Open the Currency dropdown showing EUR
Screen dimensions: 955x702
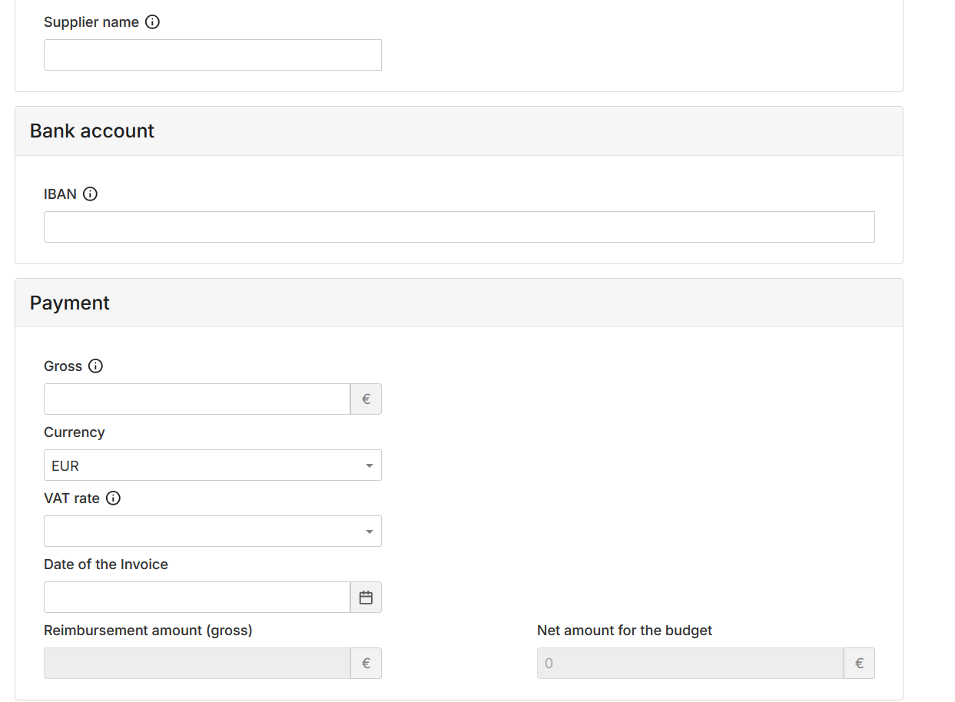213,465
